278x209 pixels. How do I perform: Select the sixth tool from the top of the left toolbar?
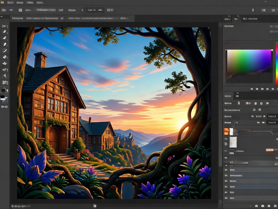click(x=5, y=57)
